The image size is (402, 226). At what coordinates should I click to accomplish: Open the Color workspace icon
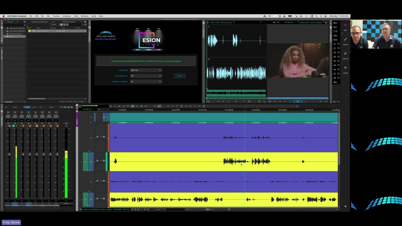[345, 40]
